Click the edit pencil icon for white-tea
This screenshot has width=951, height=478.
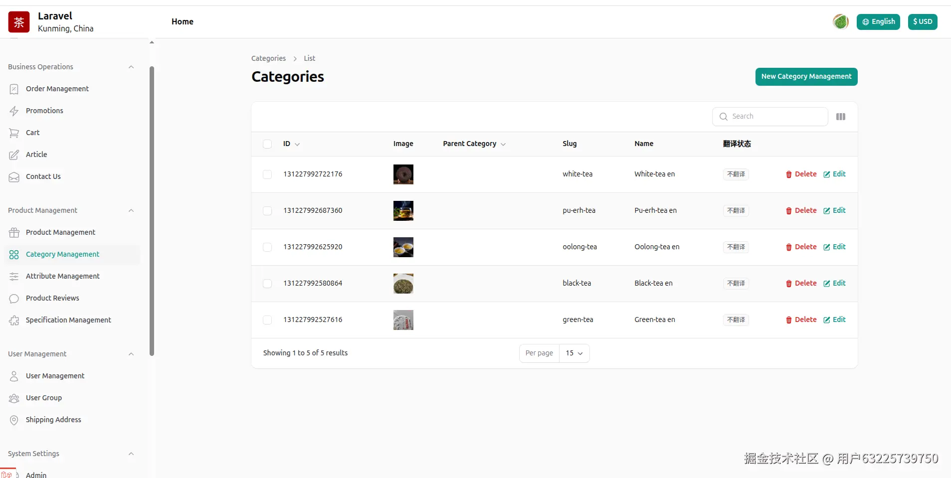827,174
